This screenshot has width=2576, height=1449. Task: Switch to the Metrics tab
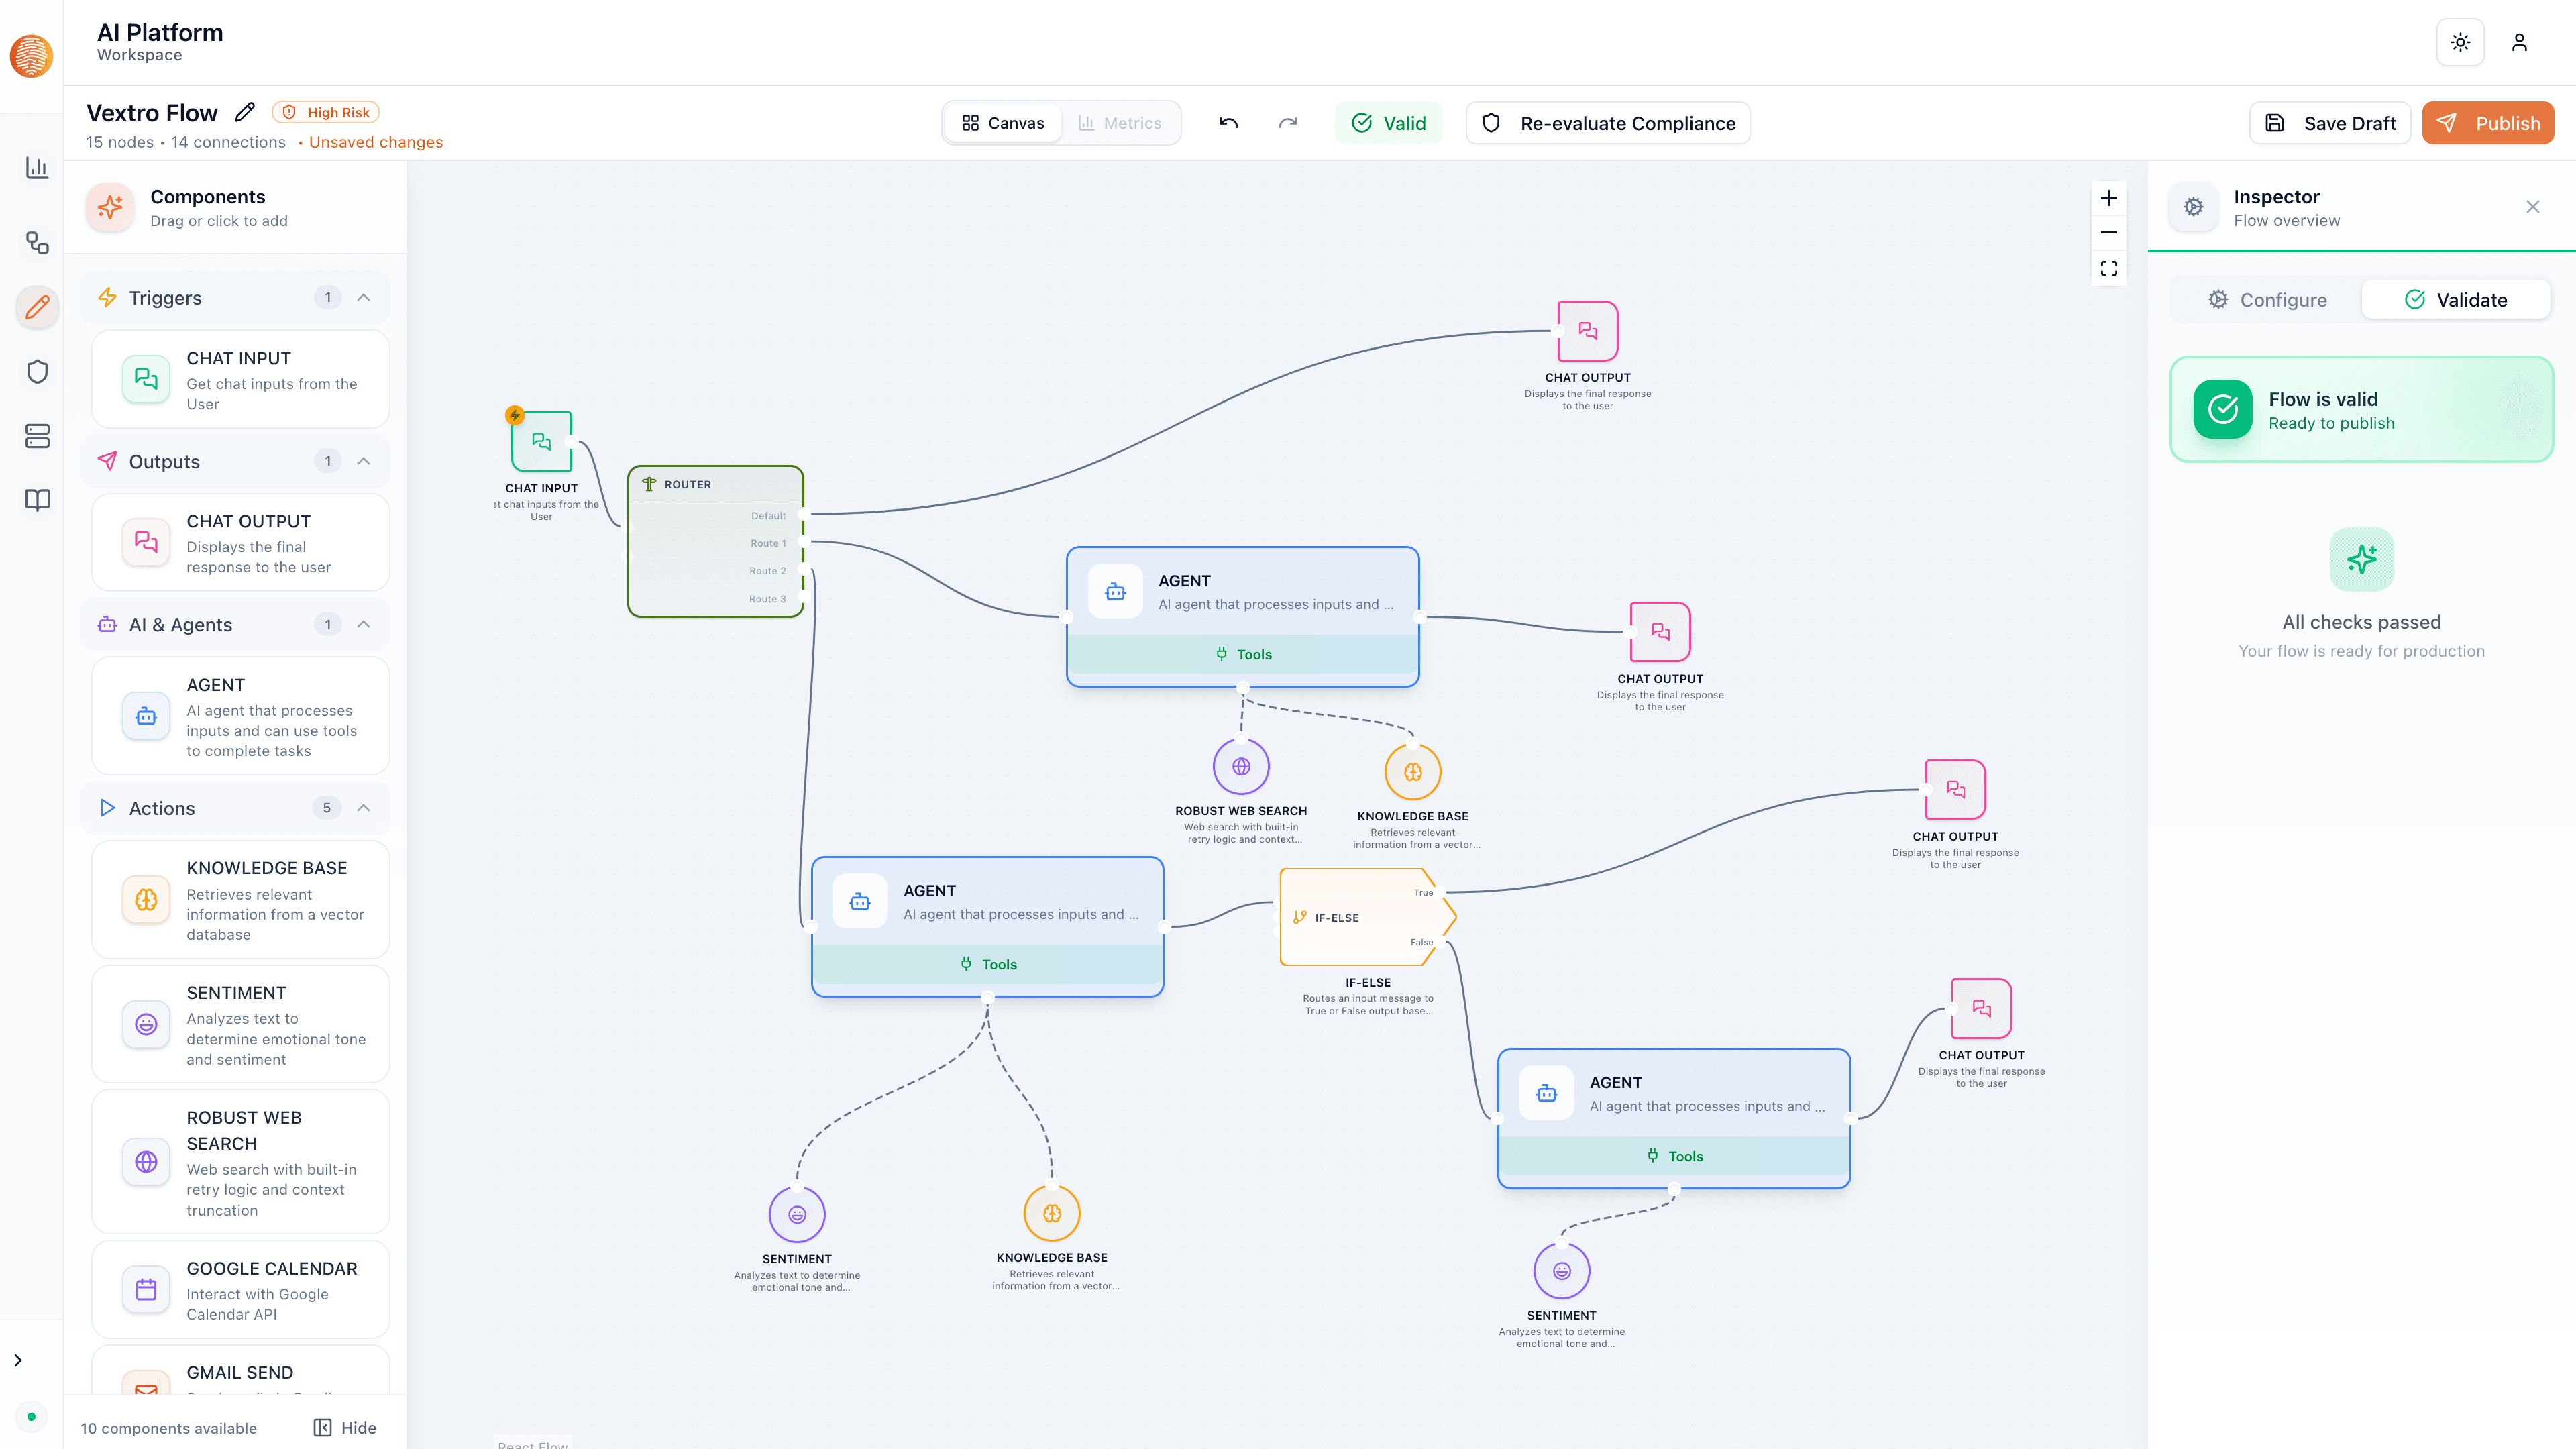click(1119, 123)
